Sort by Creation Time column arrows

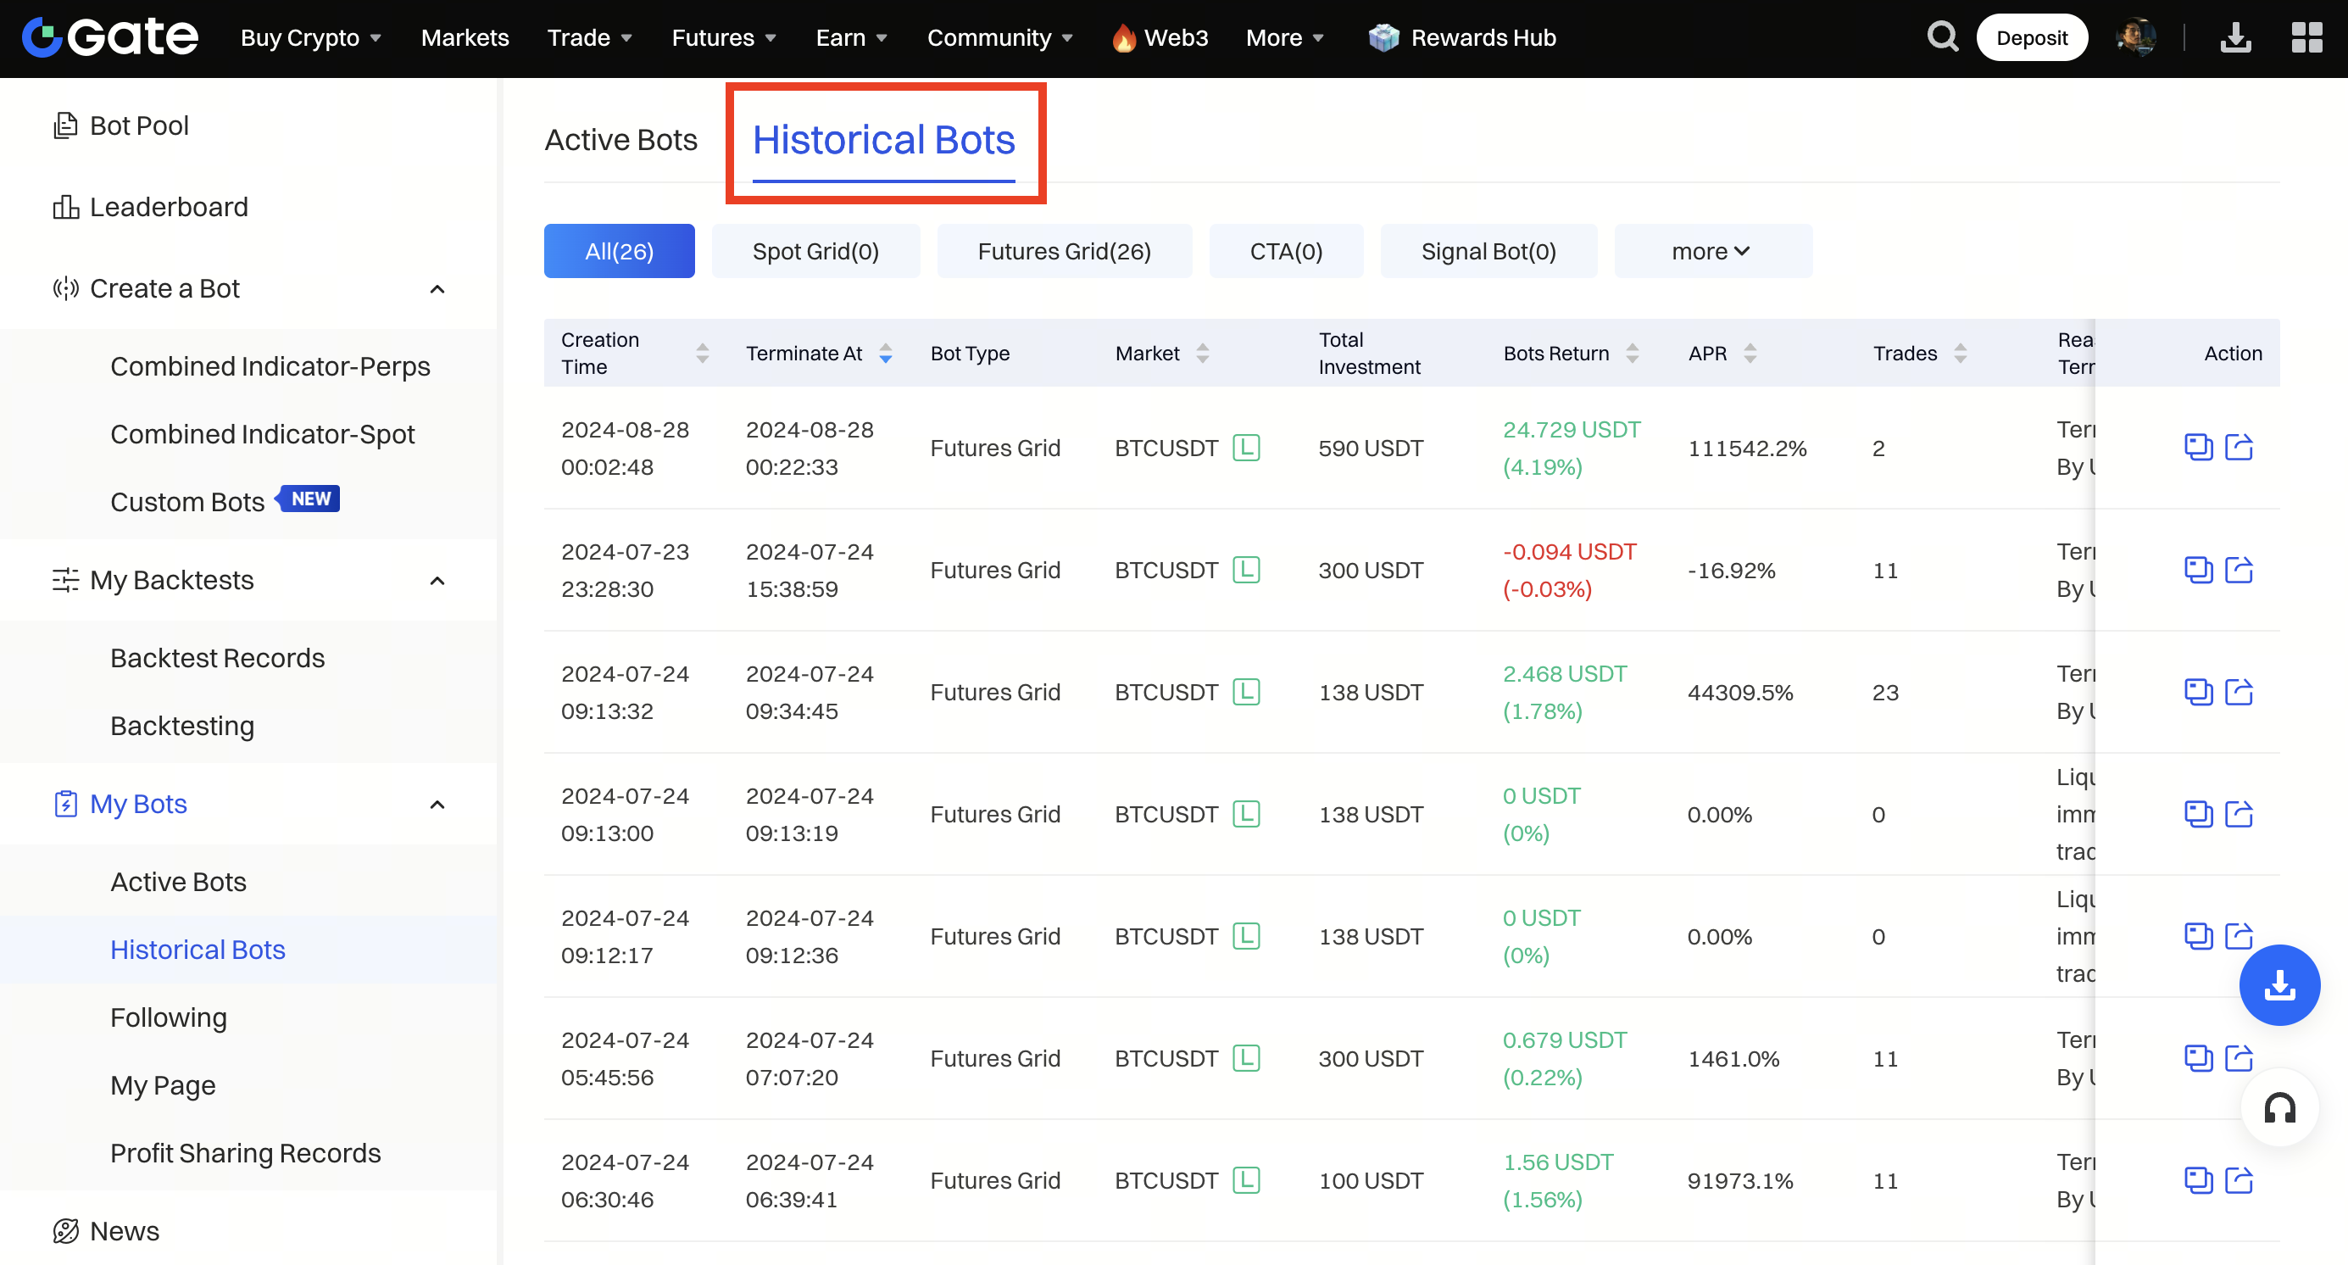point(702,354)
